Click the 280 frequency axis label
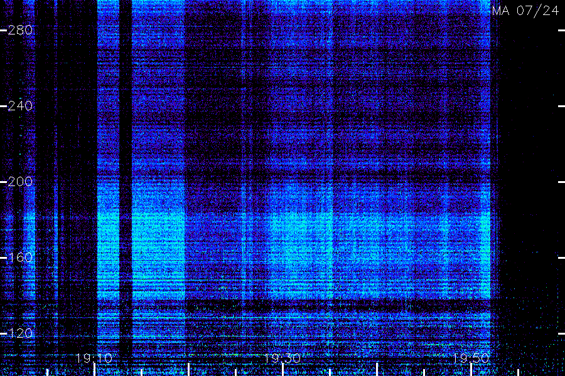 pyautogui.click(x=20, y=30)
